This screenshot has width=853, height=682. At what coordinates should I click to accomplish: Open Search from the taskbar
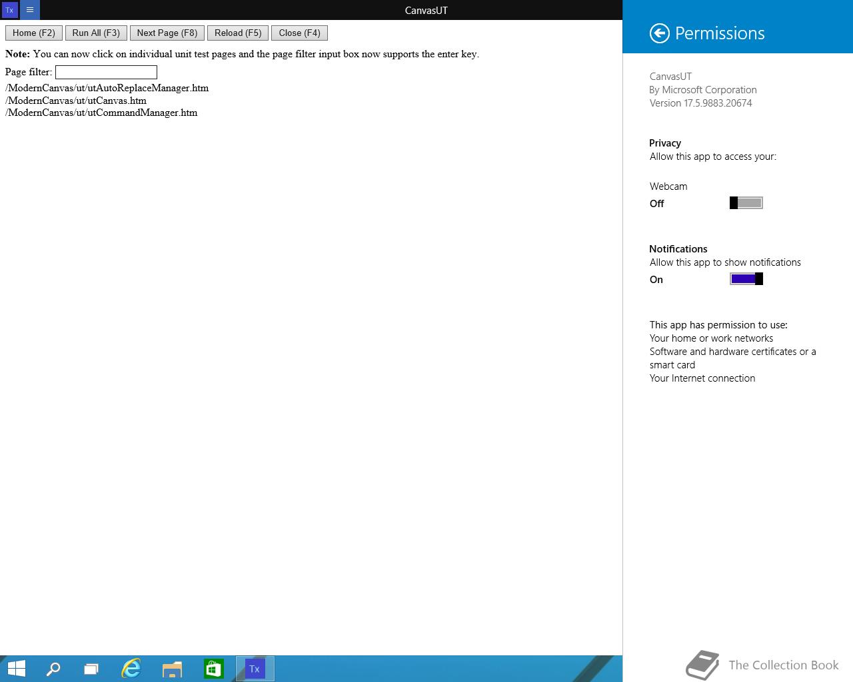click(x=53, y=669)
